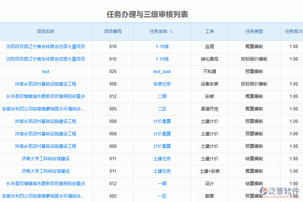Screen dimensions: 303x202
Task: Click the 项目编号 column header
Action: click(x=113, y=31)
